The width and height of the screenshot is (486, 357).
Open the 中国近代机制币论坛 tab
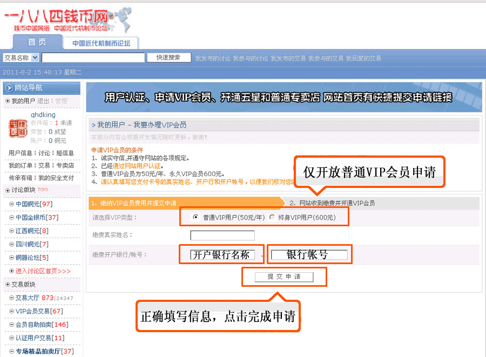[x=101, y=43]
